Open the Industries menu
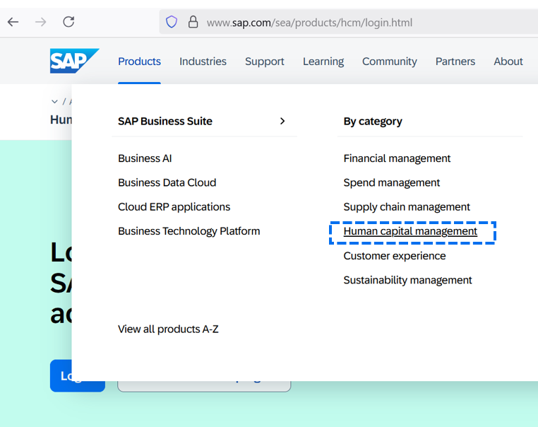This screenshot has width=538, height=427. [x=203, y=62]
